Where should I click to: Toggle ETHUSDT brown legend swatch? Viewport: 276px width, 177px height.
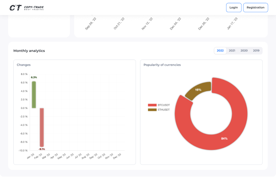(x=152, y=110)
